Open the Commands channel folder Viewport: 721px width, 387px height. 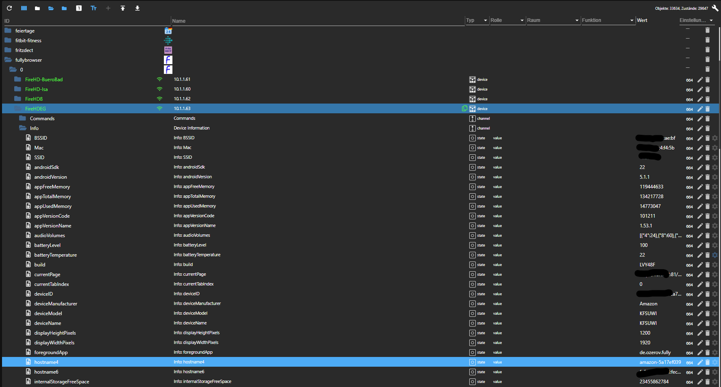coord(22,118)
